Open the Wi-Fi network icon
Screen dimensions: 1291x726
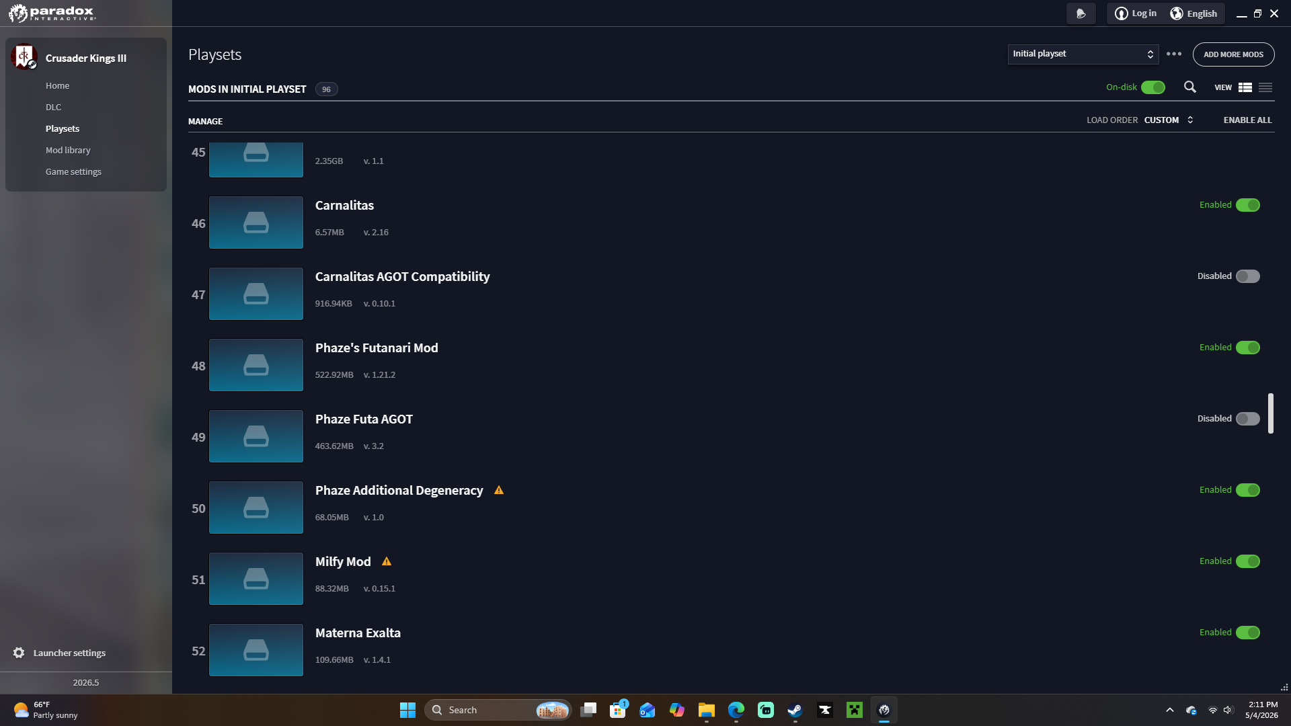point(1213,710)
